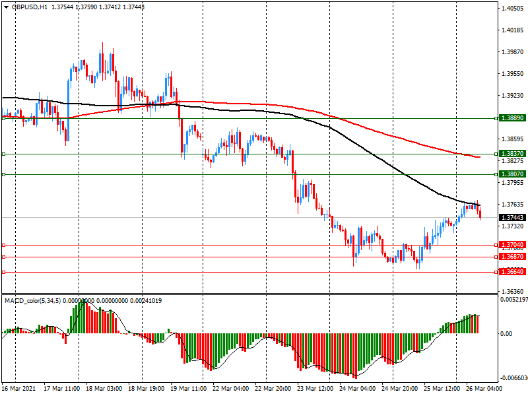Image resolution: width=528 pixels, height=396 pixels.
Task: Click the 1.39870 price scale value
Action: [513, 52]
